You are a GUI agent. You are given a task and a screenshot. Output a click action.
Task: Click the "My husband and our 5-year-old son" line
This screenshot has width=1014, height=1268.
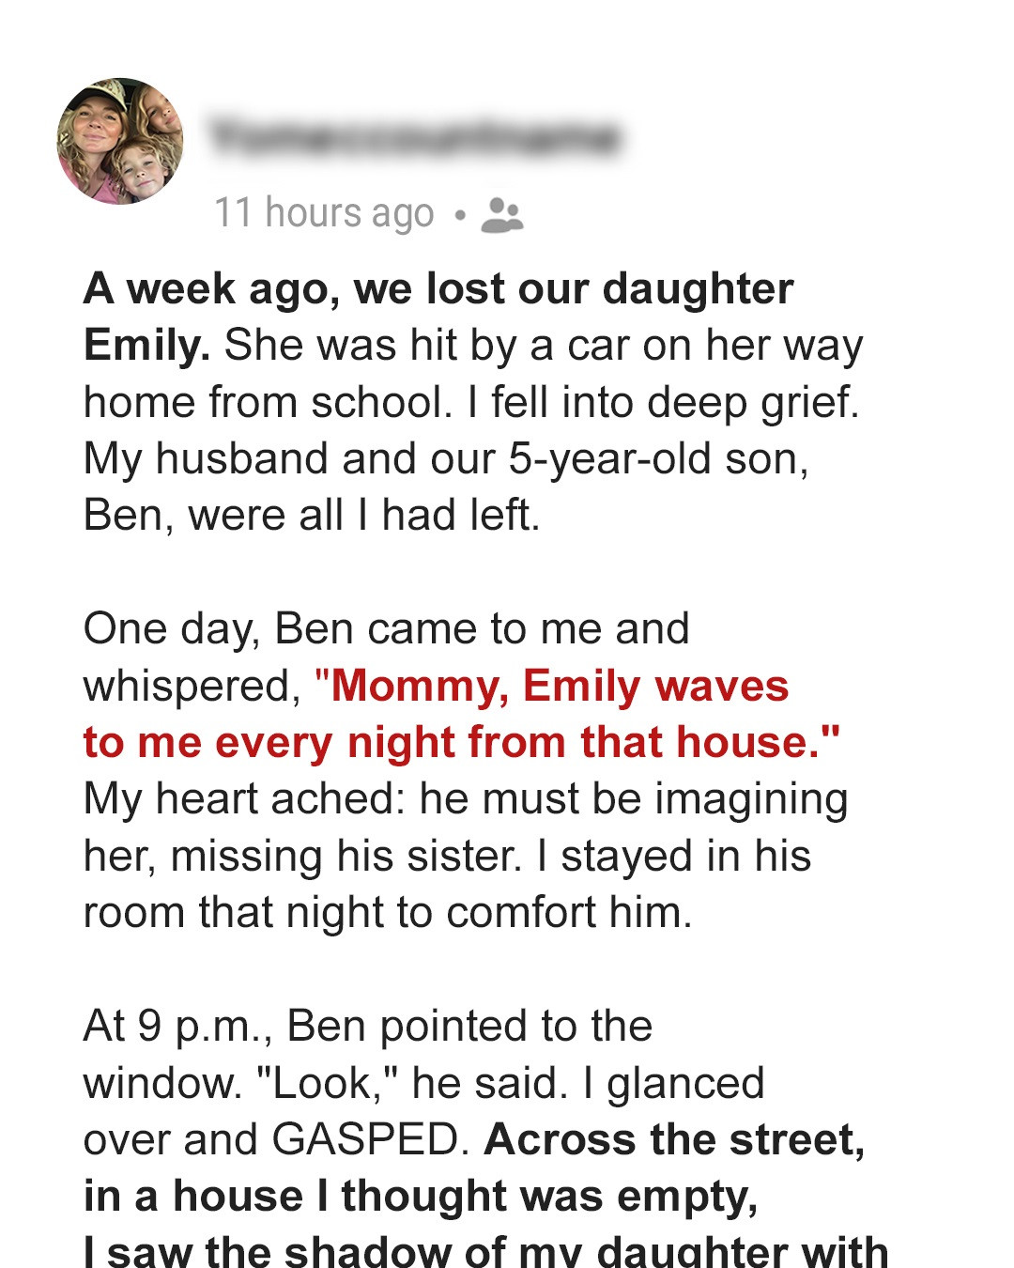446,458
